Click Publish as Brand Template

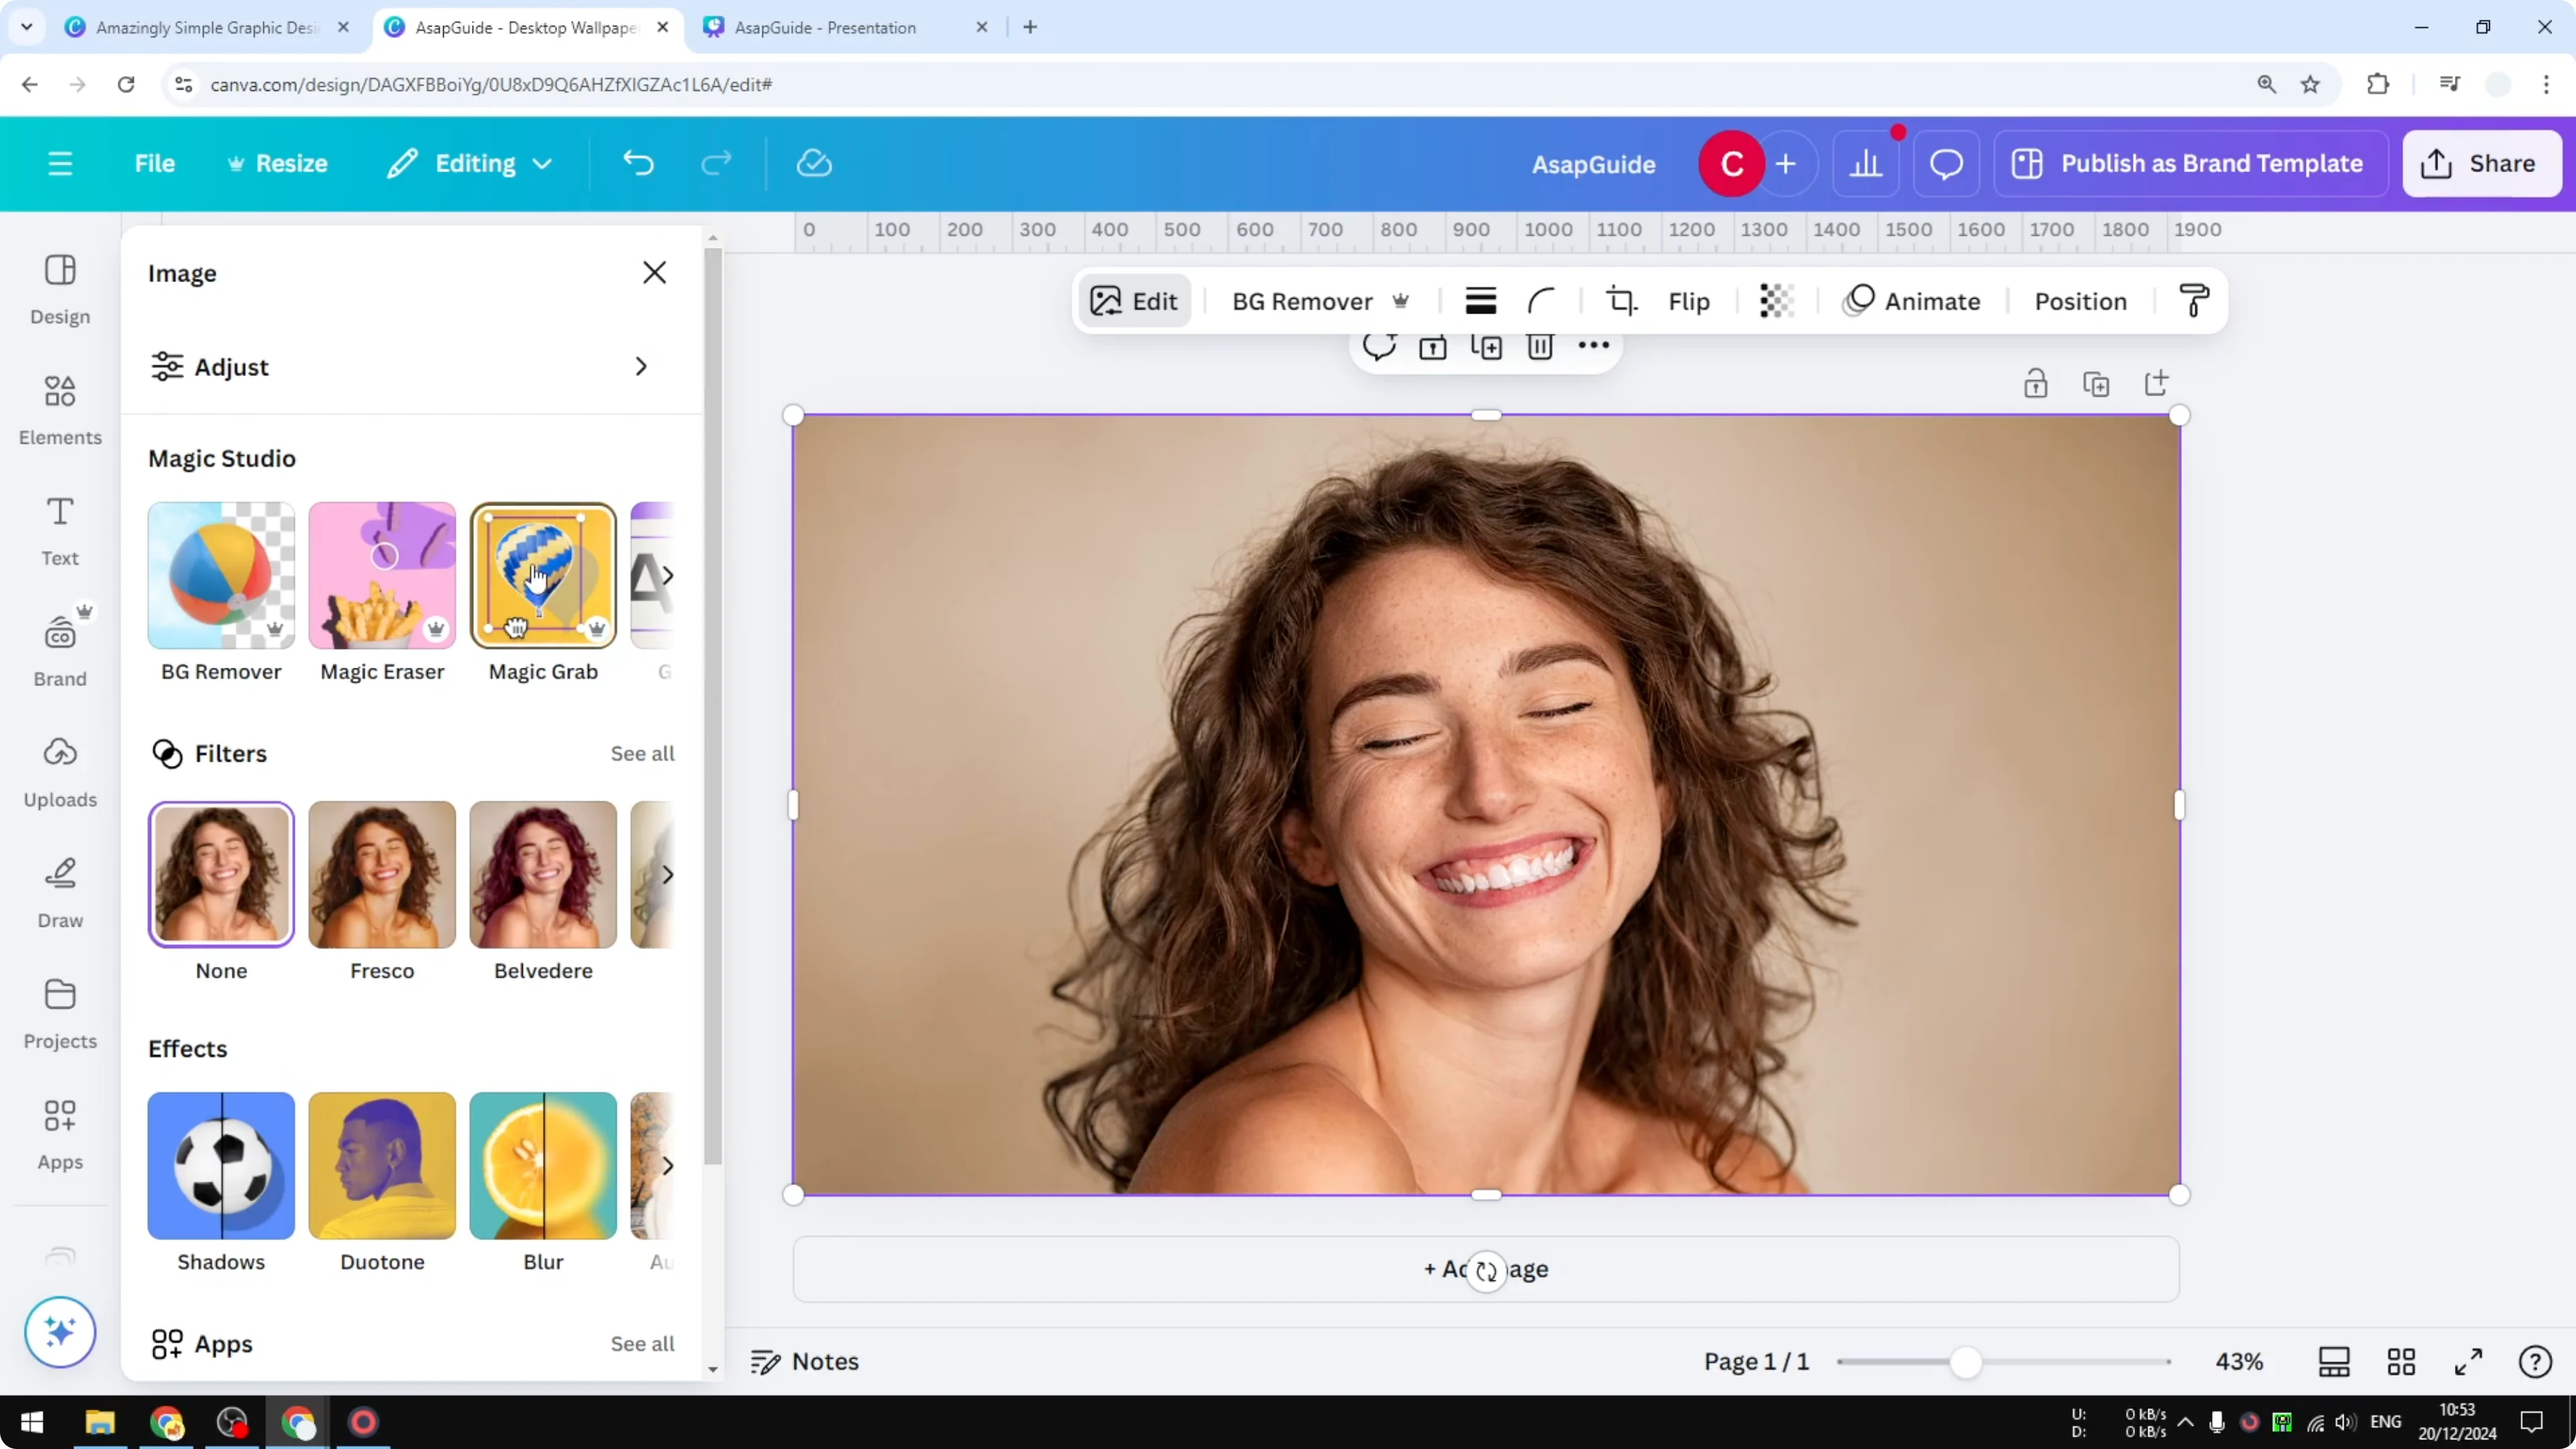(2189, 163)
